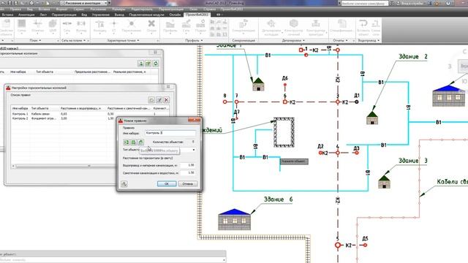Click the third green icon in Новое правило
This screenshot has width=468, height=263.
pyautogui.click(x=141, y=142)
